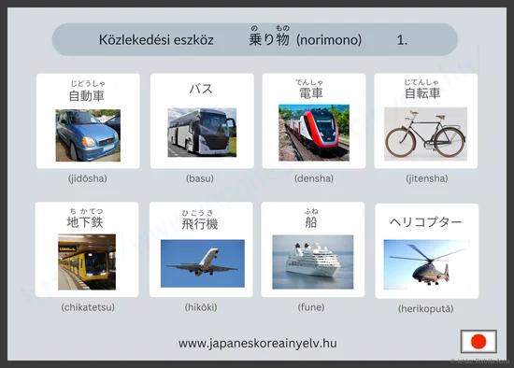Click the 電車 kanji label

click(311, 93)
